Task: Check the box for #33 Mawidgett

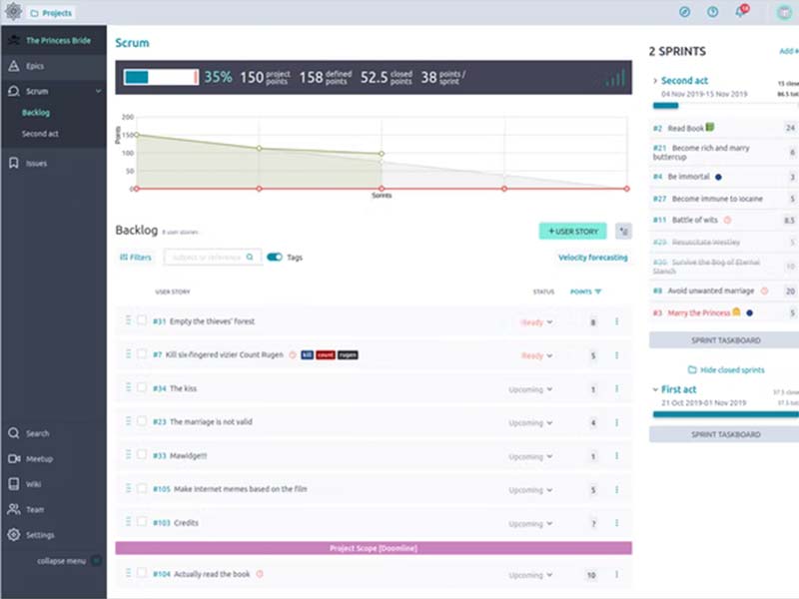Action: pos(142,455)
